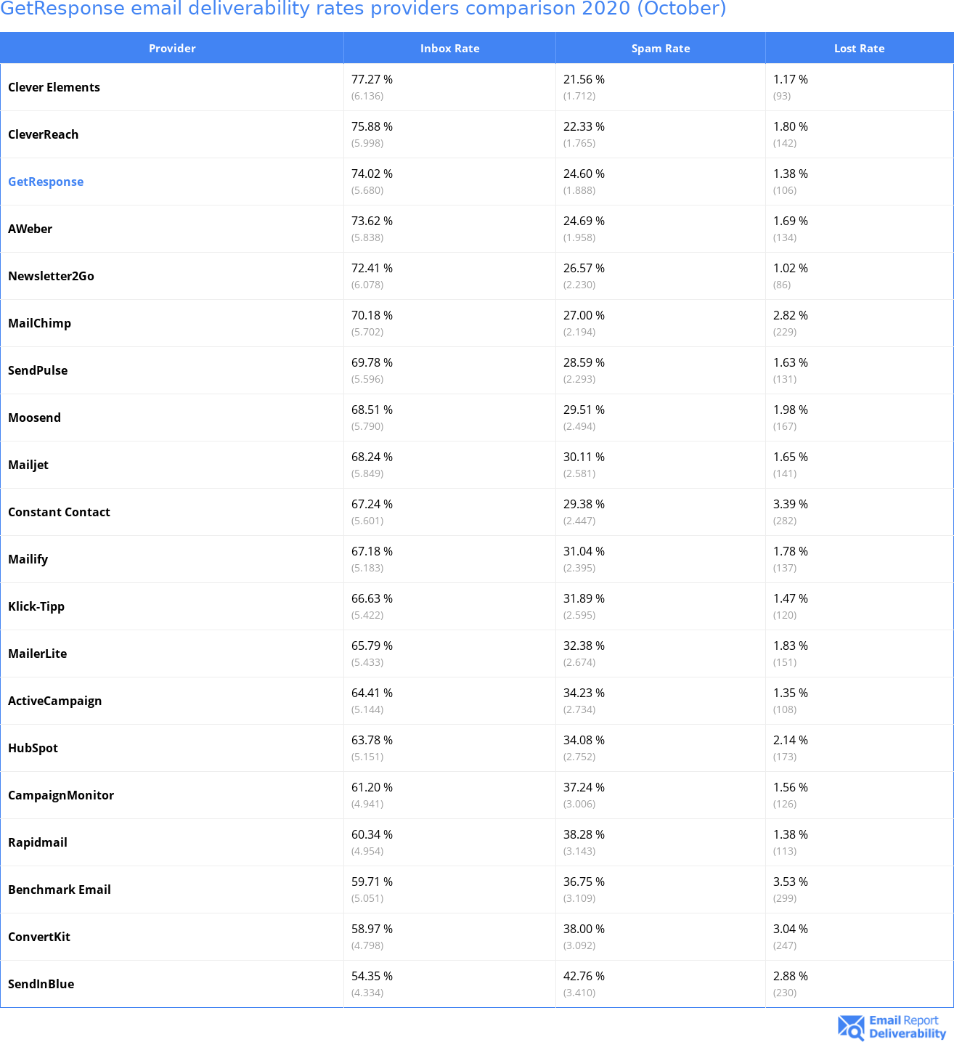This screenshot has width=954, height=1042.
Task: Sort by the Provider column header
Action: (x=172, y=49)
